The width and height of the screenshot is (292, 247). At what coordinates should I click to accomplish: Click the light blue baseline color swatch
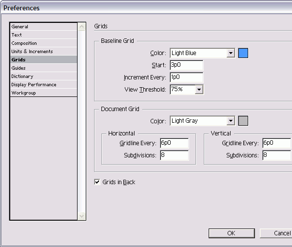pos(243,53)
